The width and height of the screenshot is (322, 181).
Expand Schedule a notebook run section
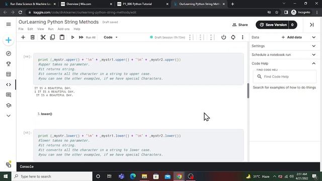[284, 55]
